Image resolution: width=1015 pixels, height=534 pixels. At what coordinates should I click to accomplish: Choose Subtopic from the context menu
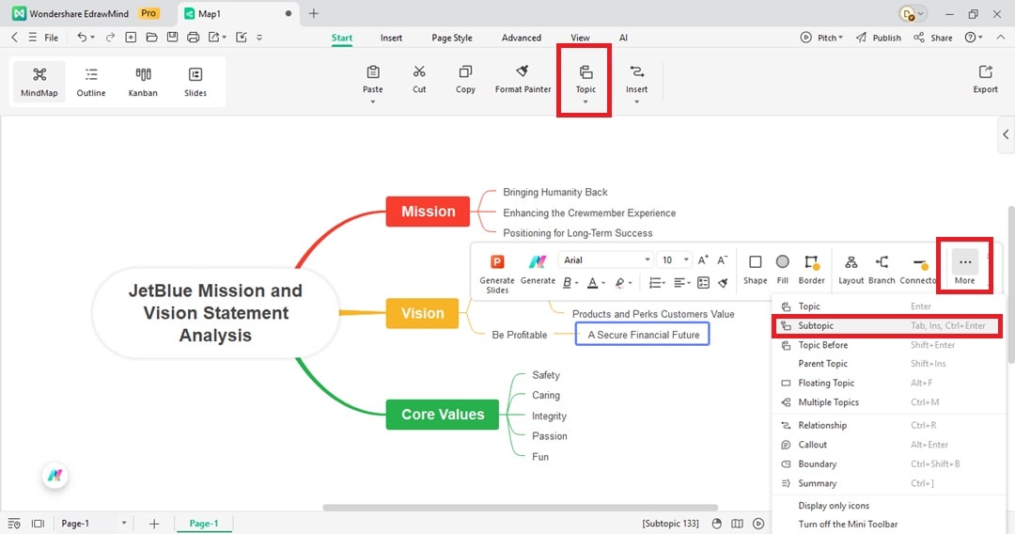pos(887,325)
